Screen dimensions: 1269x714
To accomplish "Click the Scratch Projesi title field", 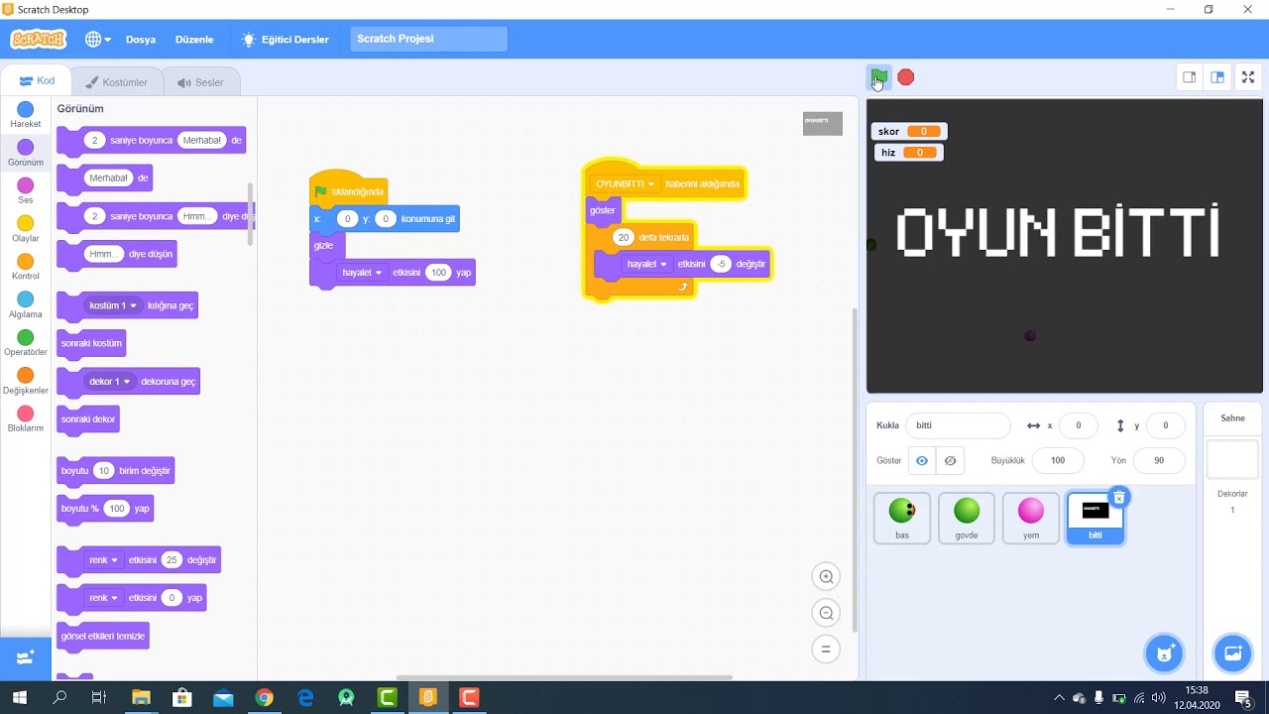I will pos(428,39).
